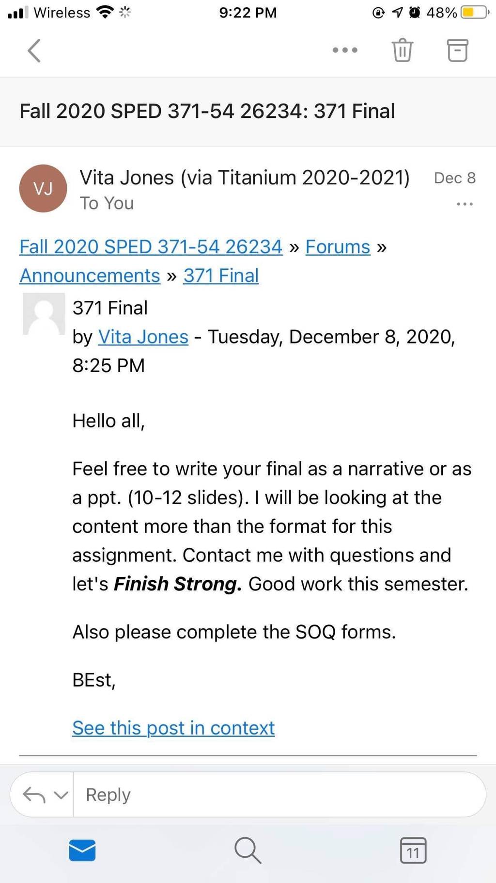
Task: Tap the back arrow icon
Action: pyautogui.click(x=34, y=50)
